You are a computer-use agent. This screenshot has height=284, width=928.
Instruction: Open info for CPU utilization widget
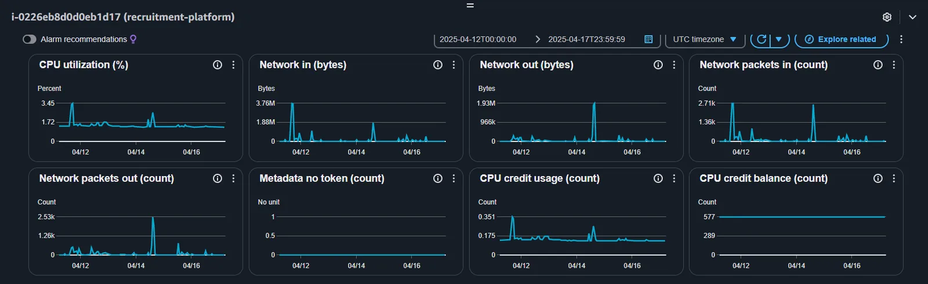pyautogui.click(x=217, y=65)
